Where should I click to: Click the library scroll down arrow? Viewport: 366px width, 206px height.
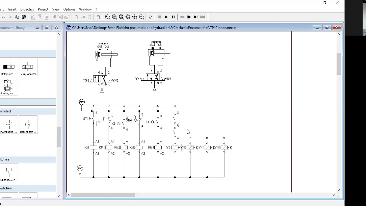(x=59, y=196)
